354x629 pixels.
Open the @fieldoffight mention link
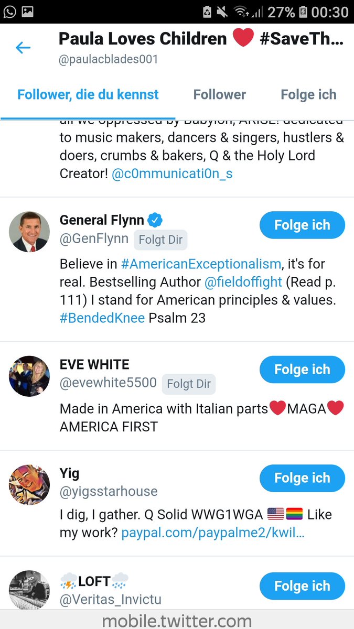[243, 283]
